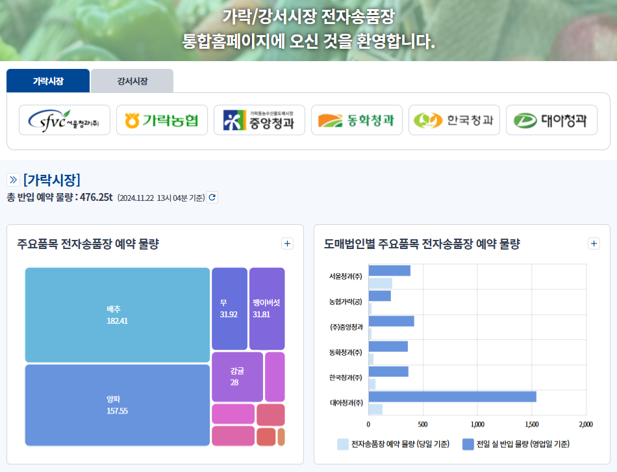Click the [가락시장] section heading

(x=52, y=180)
